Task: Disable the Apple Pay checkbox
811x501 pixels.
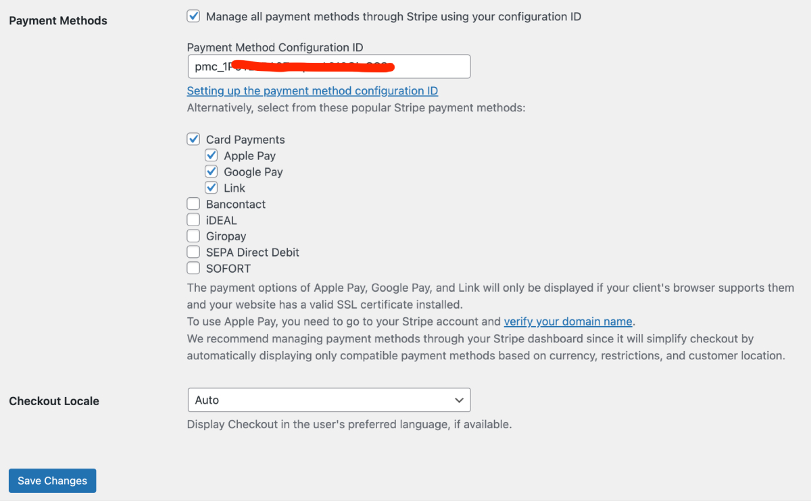Action: coord(212,155)
